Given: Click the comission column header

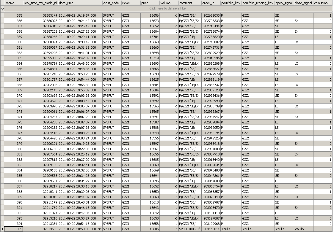Looking at the screenshot, I should [323, 3].
